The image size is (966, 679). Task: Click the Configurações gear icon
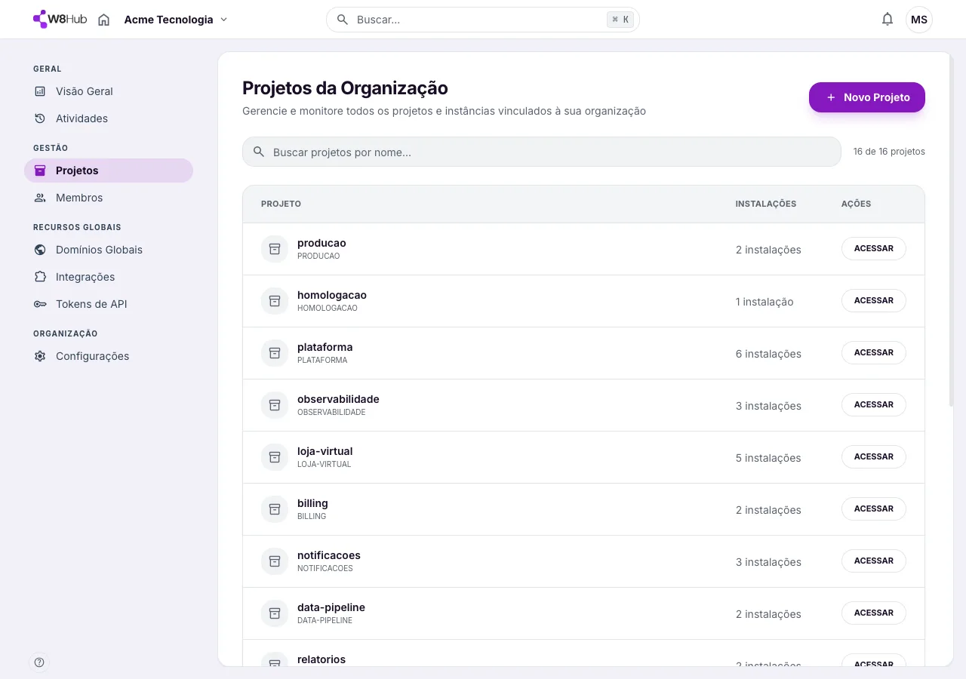tap(40, 356)
